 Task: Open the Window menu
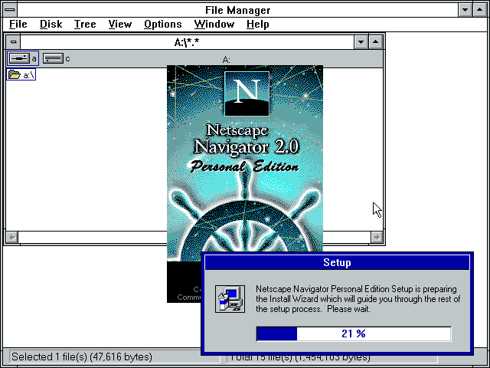click(214, 24)
